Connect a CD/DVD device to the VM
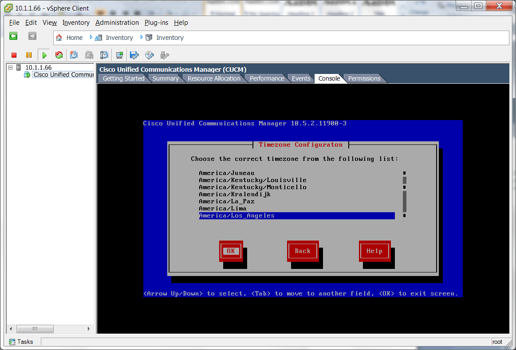This screenshot has height=350, width=516. coord(150,55)
